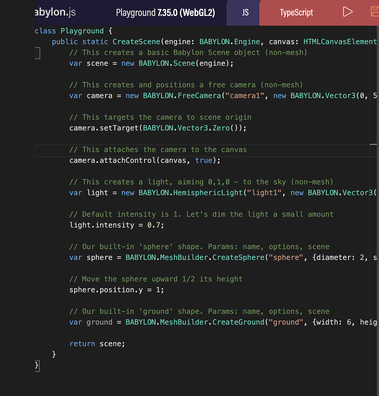Switch to the TypeScript tab

(x=296, y=12)
